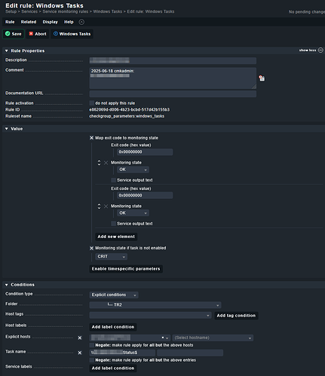Click the show less circle icon

(x=320, y=50)
